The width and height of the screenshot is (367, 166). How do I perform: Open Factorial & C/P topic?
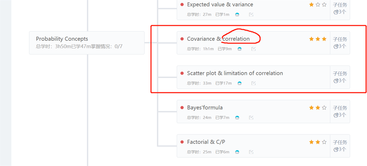(206, 142)
